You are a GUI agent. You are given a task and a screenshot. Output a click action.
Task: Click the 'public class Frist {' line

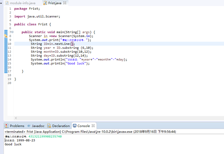coord(33,24)
